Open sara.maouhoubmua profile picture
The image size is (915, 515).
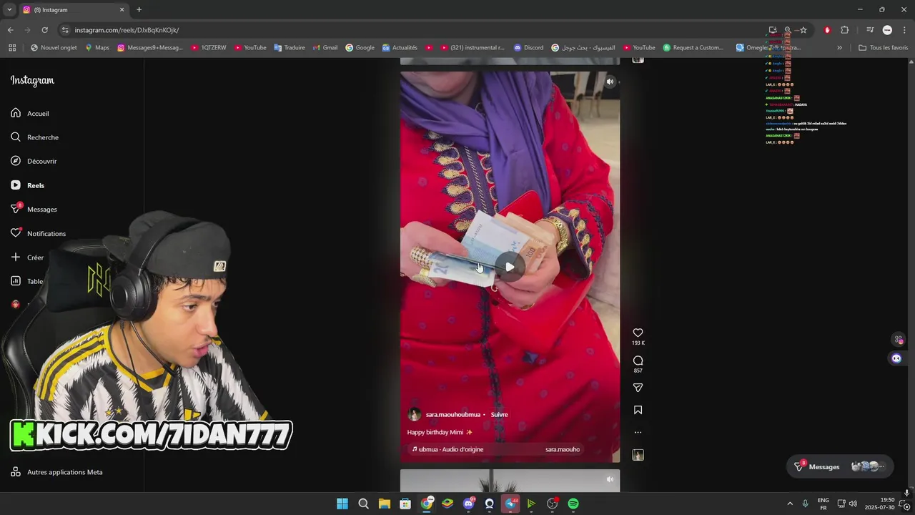point(414,415)
